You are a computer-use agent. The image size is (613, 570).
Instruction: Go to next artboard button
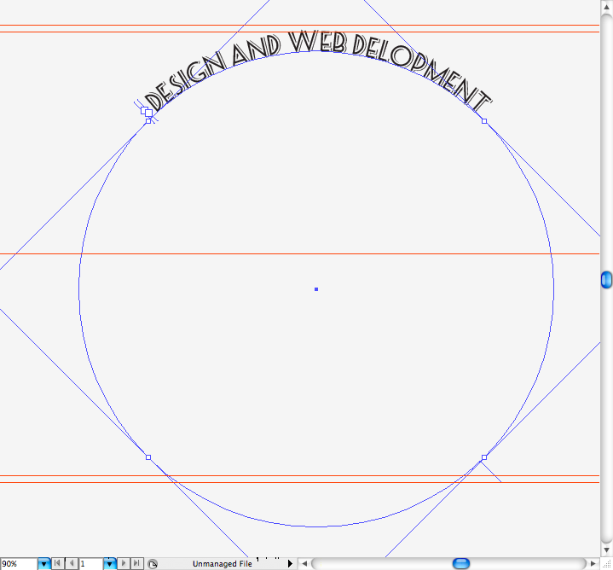coord(124,563)
